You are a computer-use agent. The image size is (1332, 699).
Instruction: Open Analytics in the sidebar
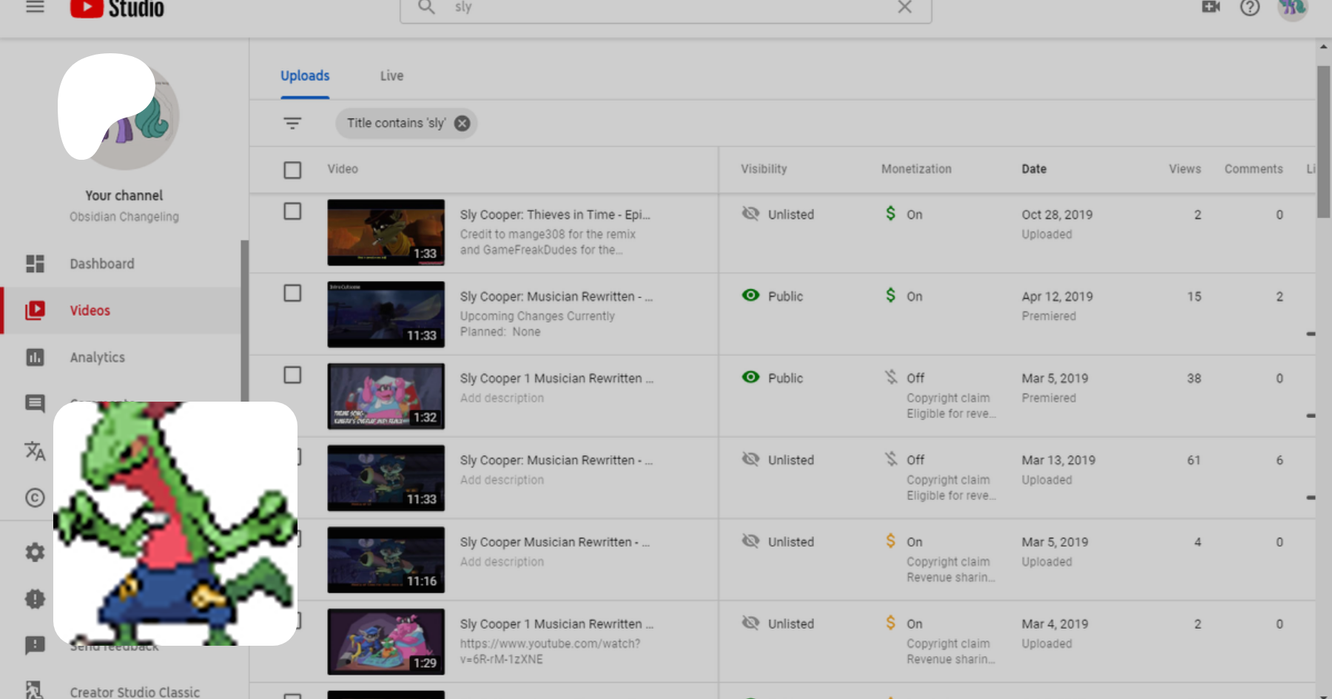(x=97, y=357)
